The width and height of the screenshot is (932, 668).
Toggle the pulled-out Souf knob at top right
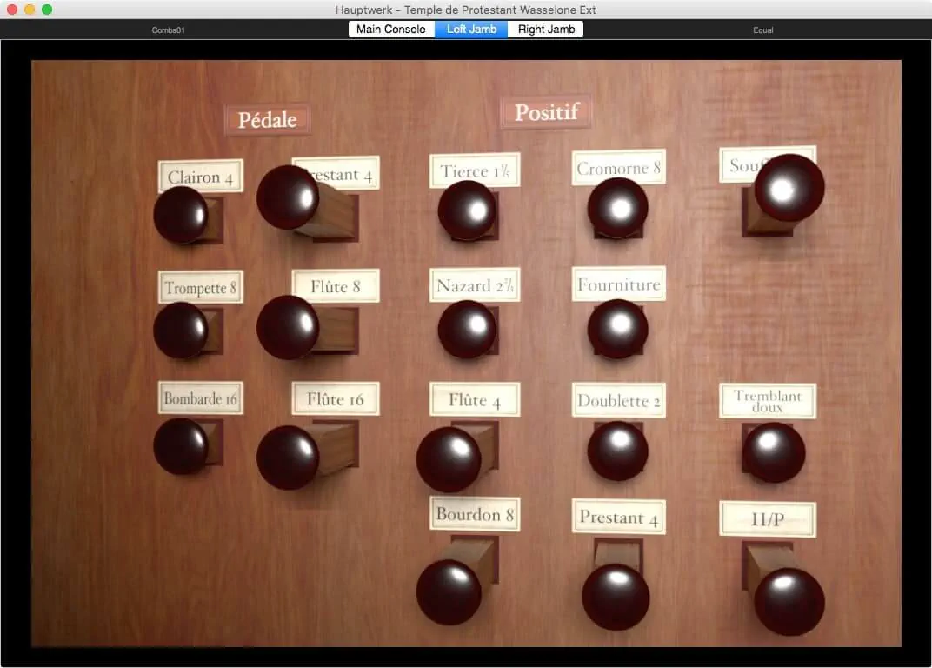[x=789, y=189]
